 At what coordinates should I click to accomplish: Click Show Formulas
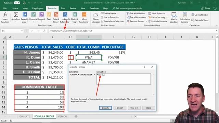157,13
